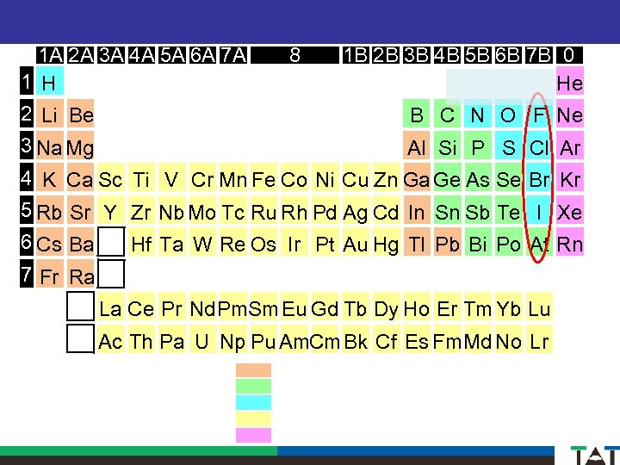Select the 7B group header
620x465 pixels.
click(539, 55)
